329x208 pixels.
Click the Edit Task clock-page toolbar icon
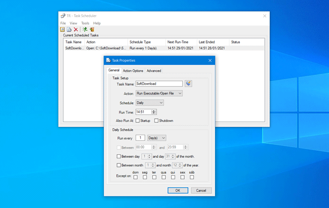pyautogui.click(x=69, y=29)
